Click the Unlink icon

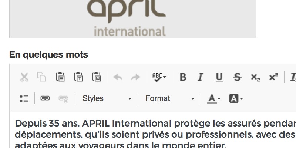(63, 99)
